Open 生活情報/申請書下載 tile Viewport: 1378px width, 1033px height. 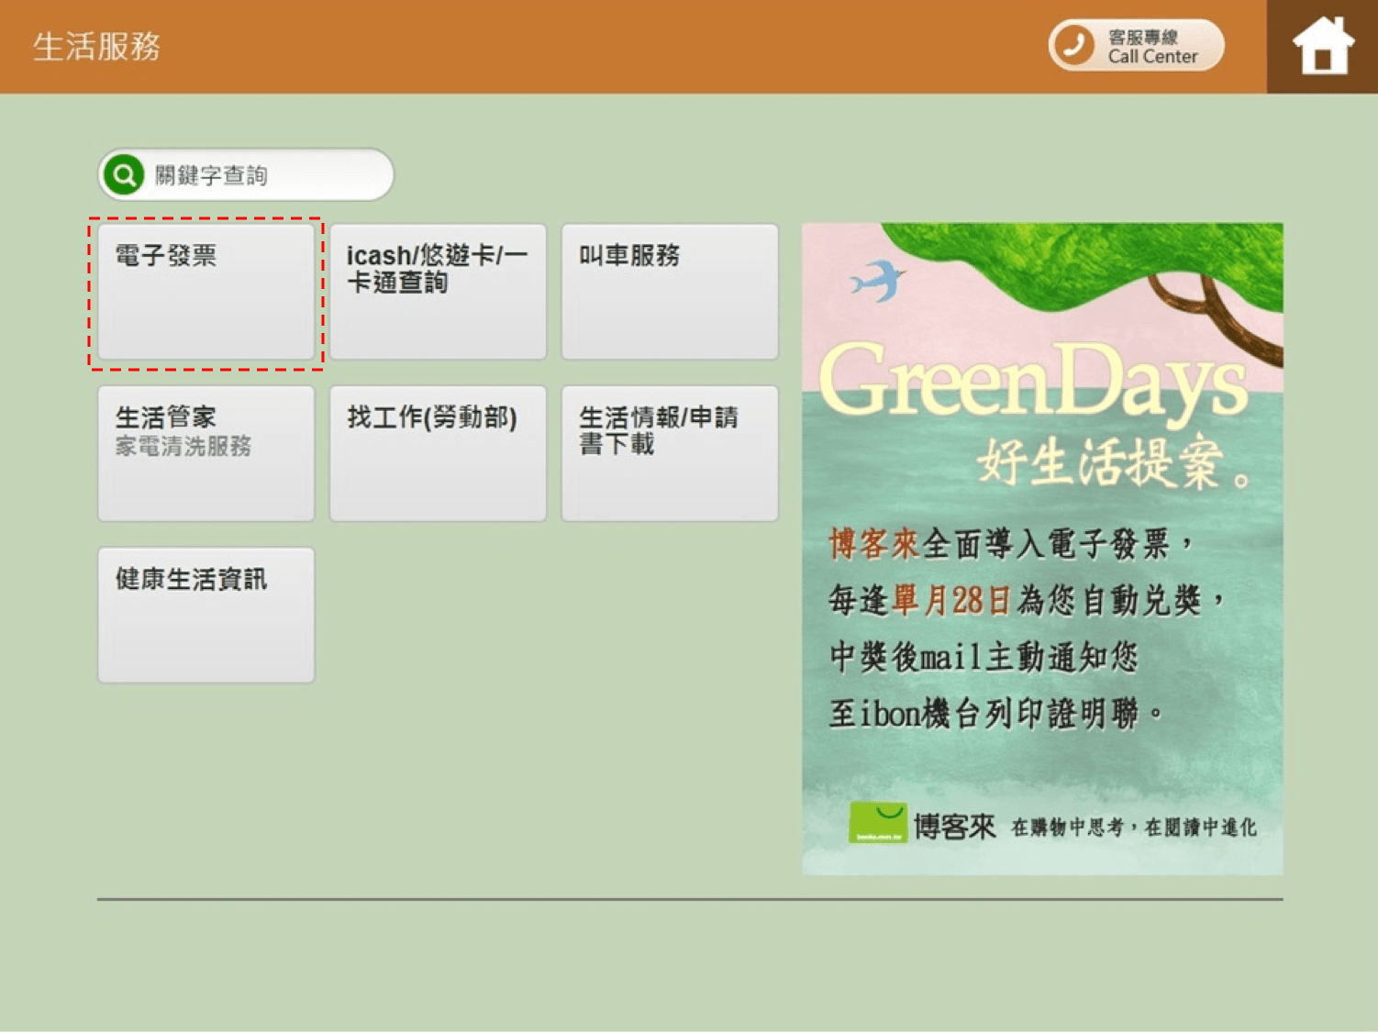(x=670, y=453)
